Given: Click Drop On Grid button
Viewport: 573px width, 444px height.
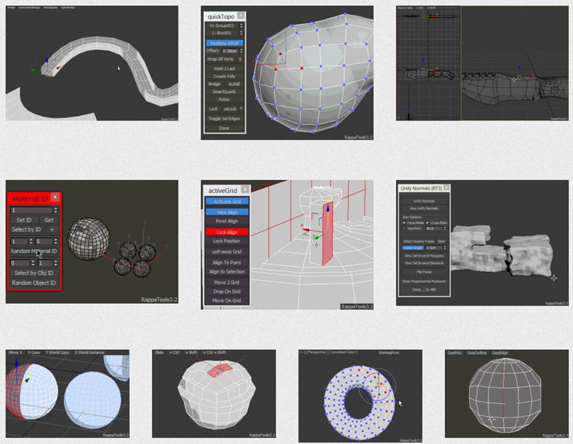Looking at the screenshot, I should coord(227,291).
